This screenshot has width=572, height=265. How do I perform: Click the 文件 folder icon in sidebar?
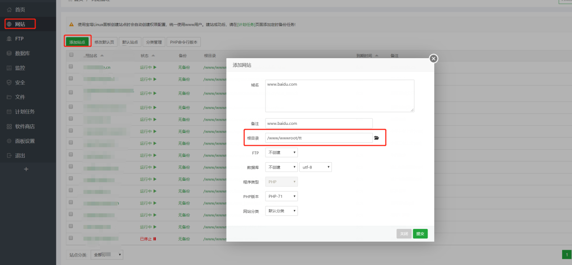pos(9,97)
